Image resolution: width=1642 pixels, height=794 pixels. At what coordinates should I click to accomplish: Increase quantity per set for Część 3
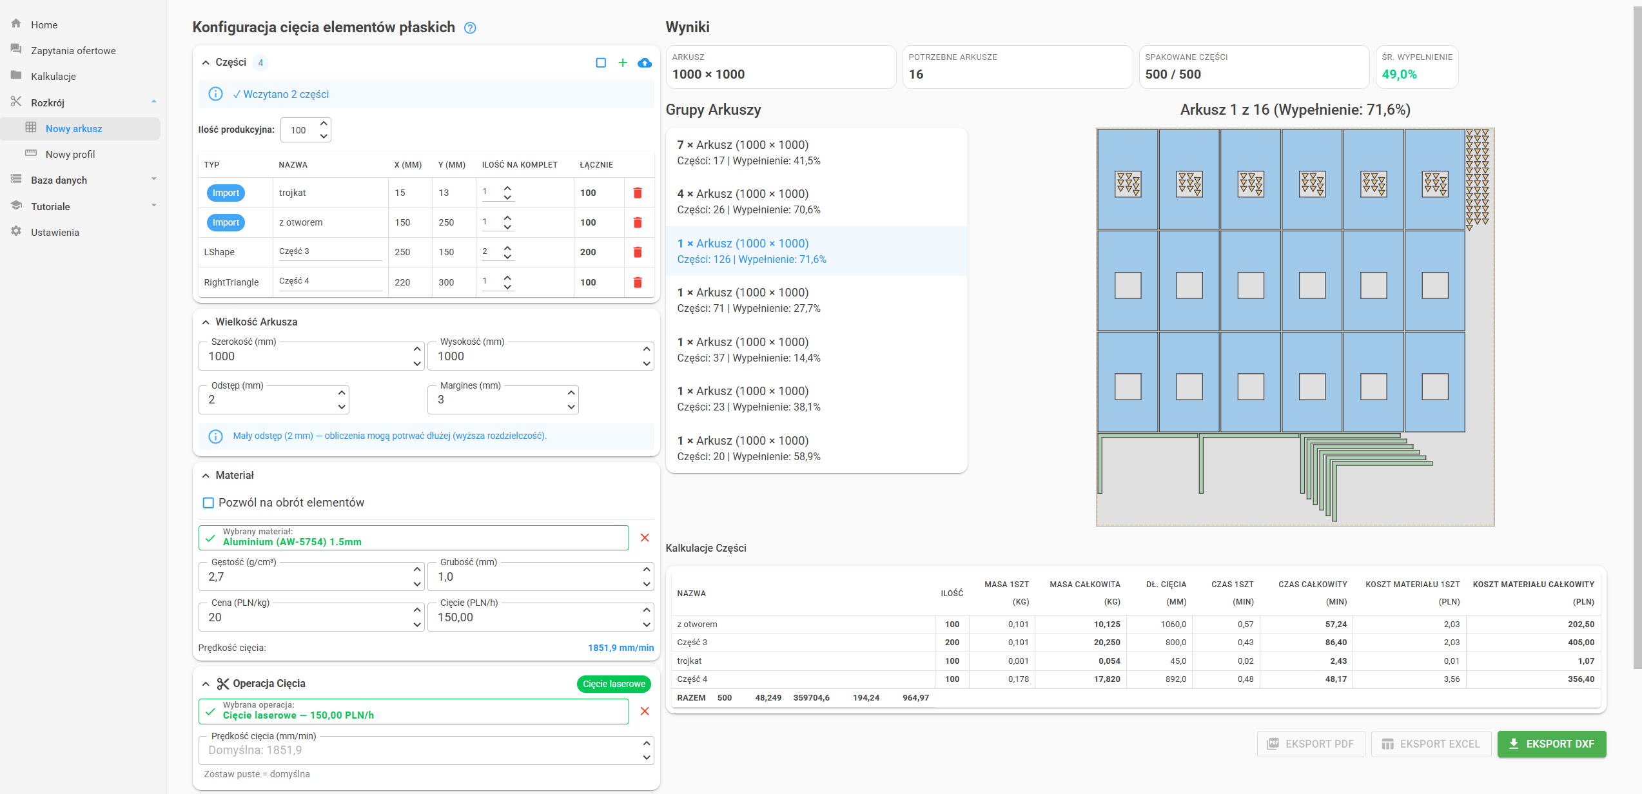point(507,247)
